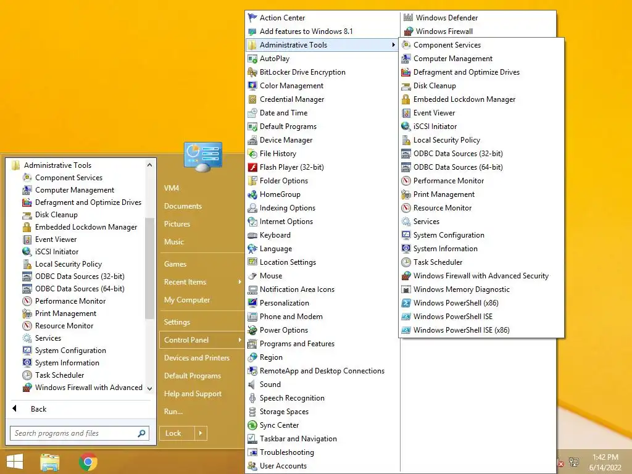This screenshot has height=474, width=632.
Task: Click the Performance Monitor icon in flyout submenu
Action: click(x=406, y=181)
